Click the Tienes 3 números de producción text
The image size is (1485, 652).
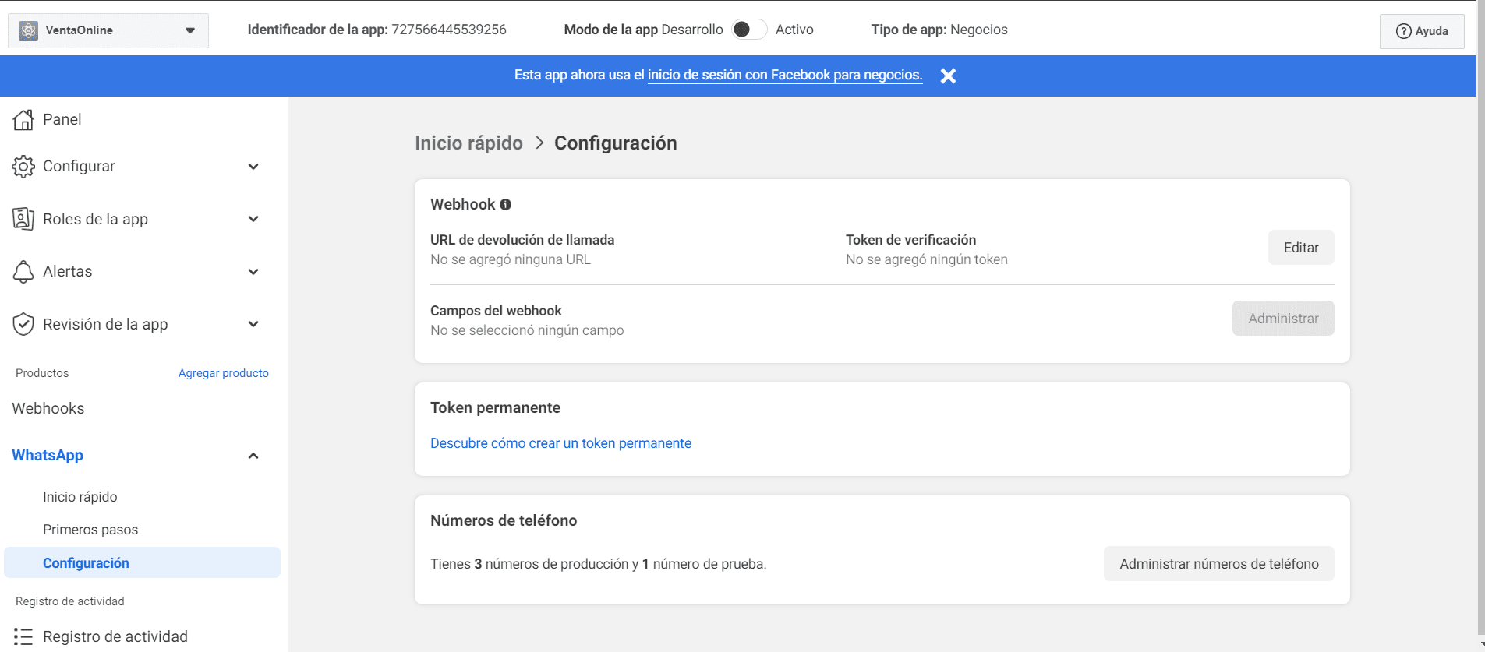[599, 564]
